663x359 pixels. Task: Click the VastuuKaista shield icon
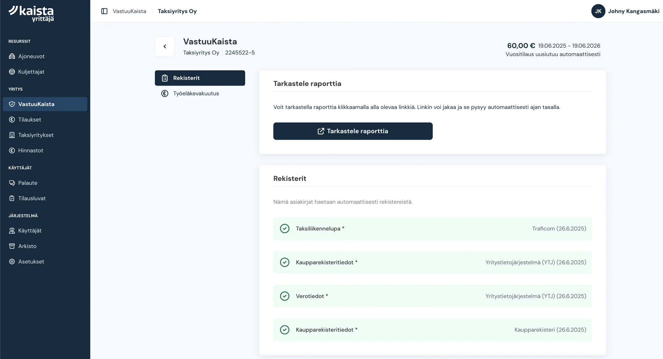click(12, 104)
